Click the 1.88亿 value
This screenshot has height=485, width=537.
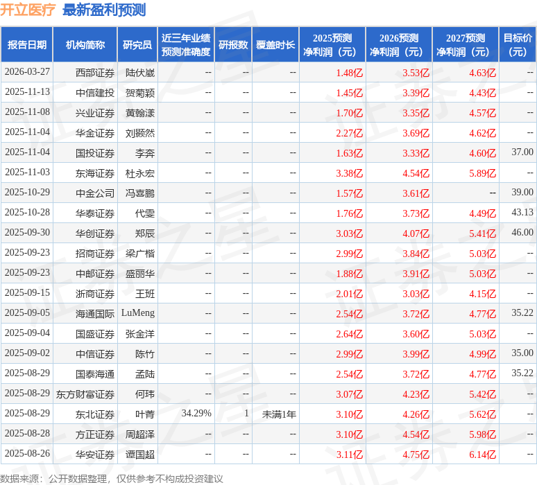[x=349, y=274]
